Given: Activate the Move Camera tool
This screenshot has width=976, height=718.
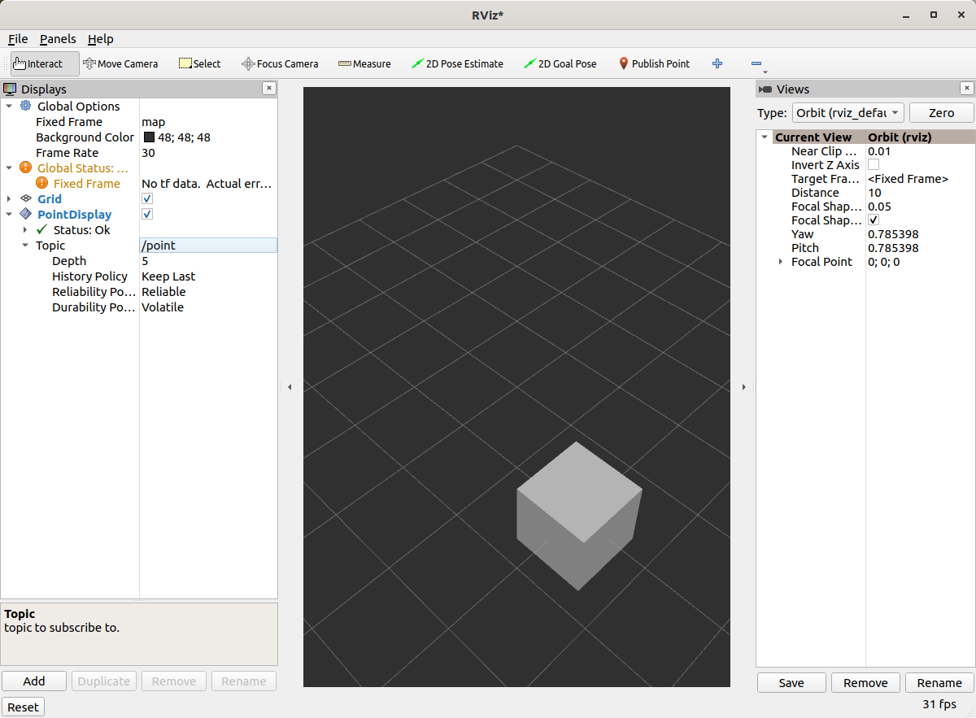Looking at the screenshot, I should click(120, 63).
